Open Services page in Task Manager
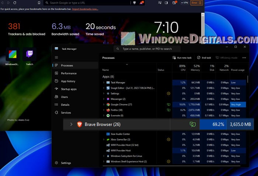Viewport: 258px width, 176px height. (75, 113)
